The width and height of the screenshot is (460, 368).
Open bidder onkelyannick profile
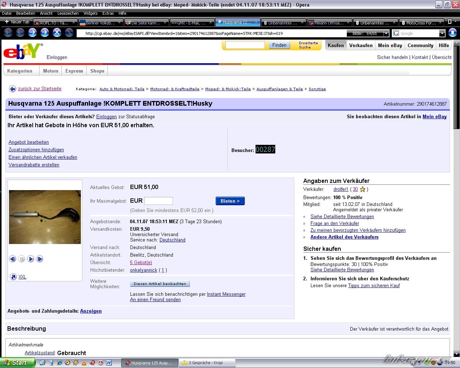pos(144,270)
